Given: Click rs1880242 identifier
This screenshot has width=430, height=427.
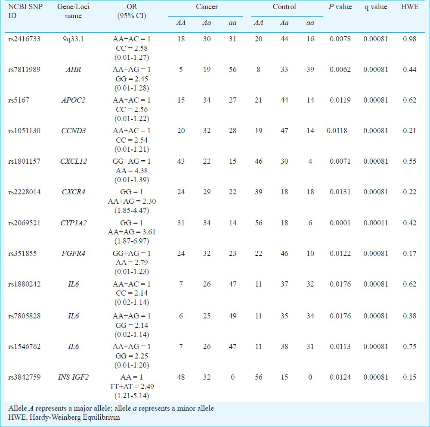Looking at the screenshot, I should [x=24, y=284].
